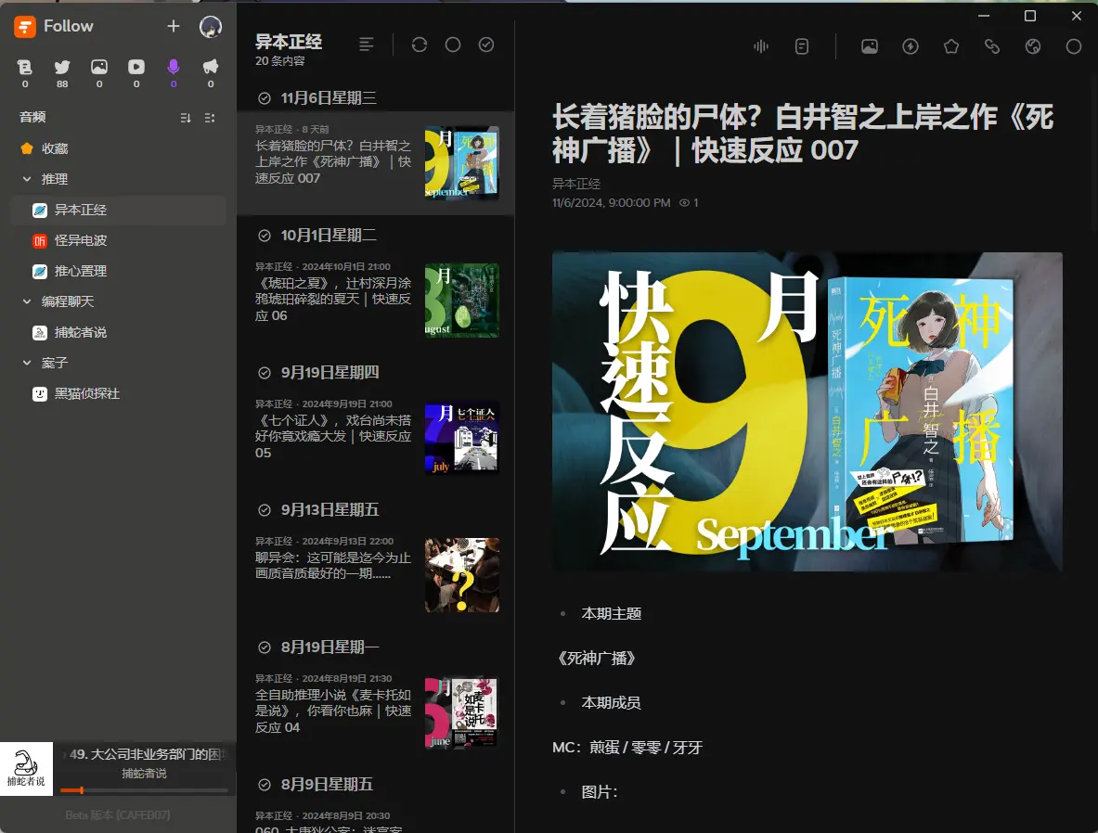This screenshot has height=833, width=1098.
Task: Mark 9月19日星期四 entries as read
Action: (x=265, y=372)
